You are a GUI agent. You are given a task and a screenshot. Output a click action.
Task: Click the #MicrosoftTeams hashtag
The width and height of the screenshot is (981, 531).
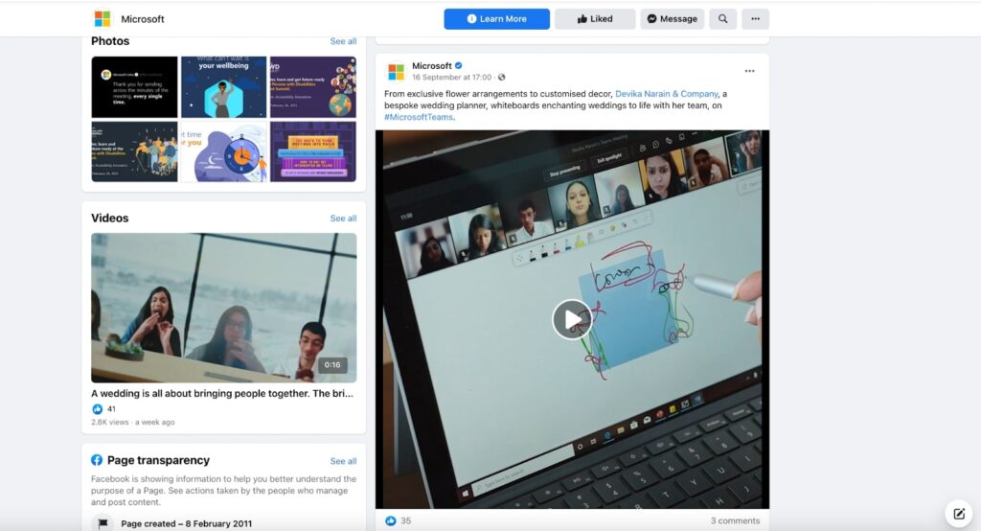pos(419,117)
